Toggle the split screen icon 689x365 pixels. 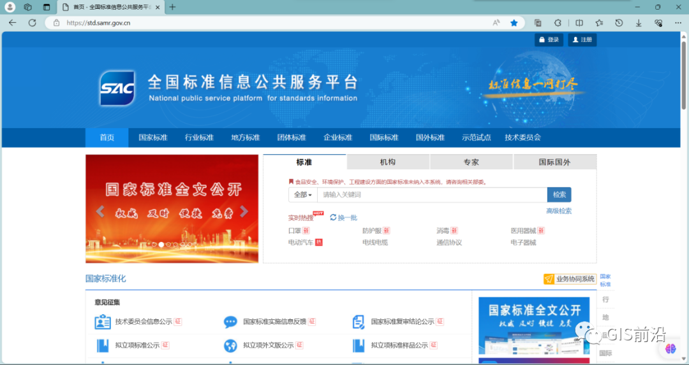(579, 23)
